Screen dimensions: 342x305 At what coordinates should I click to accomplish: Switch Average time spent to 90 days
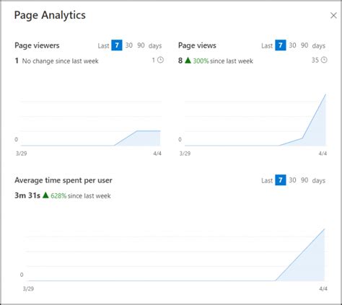(304, 180)
